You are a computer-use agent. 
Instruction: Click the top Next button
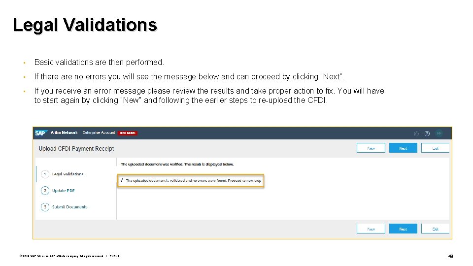click(x=403, y=148)
